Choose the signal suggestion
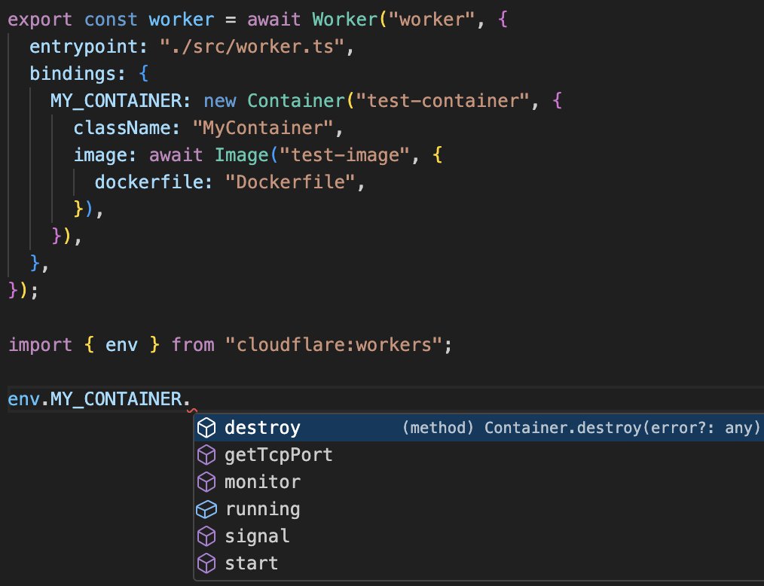Image resolution: width=764 pixels, height=586 pixels. [479, 536]
